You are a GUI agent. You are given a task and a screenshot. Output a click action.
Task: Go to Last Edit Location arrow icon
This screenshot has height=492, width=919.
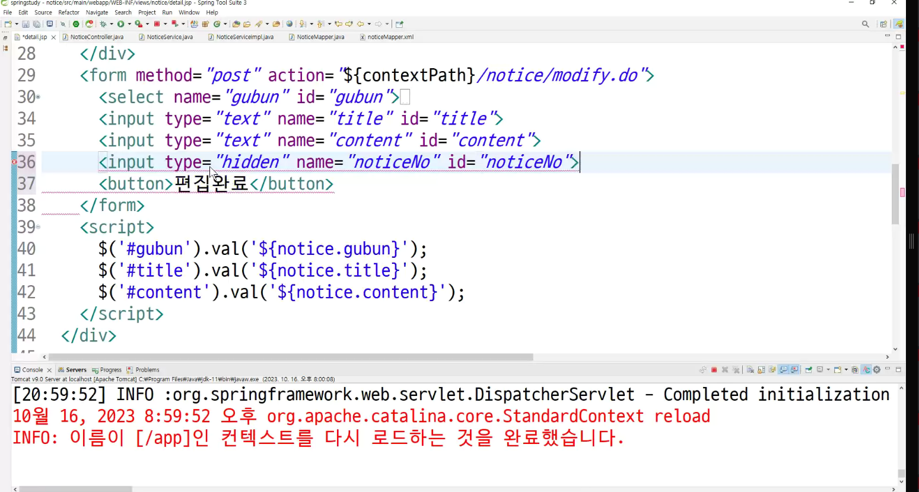pos(339,24)
